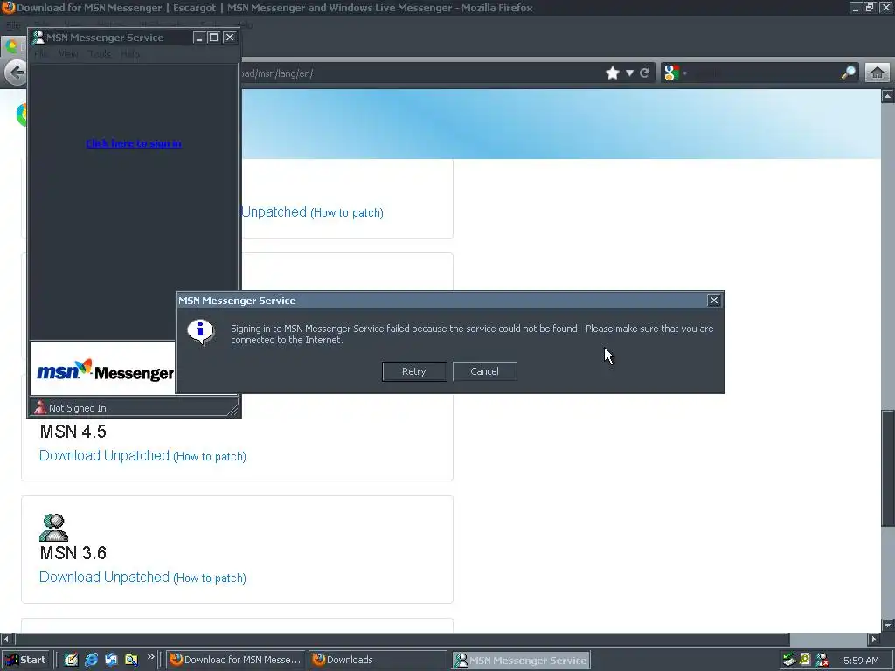Click Retry in the sign-in failed dialog

coord(414,371)
